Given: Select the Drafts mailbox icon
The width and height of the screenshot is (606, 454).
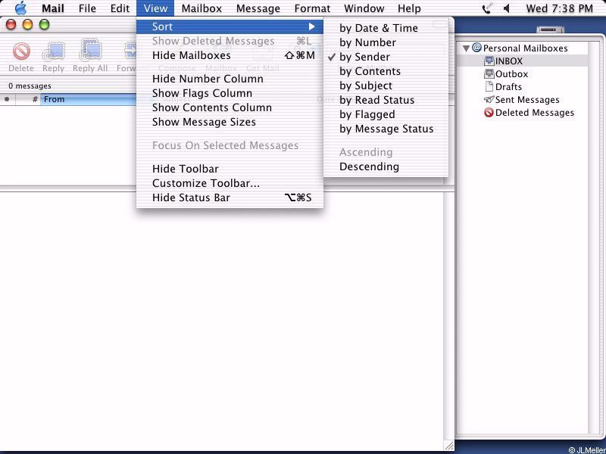Looking at the screenshot, I should pos(489,86).
